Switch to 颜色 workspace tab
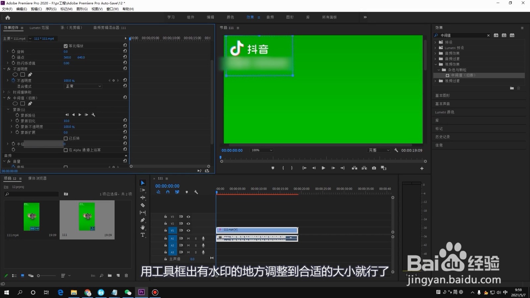Viewport: 530px width, 298px height. pyautogui.click(x=230, y=17)
